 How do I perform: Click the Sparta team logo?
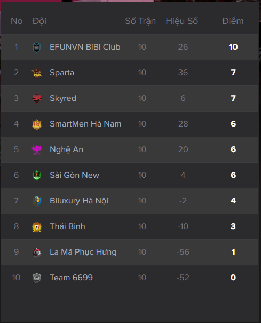[37, 73]
